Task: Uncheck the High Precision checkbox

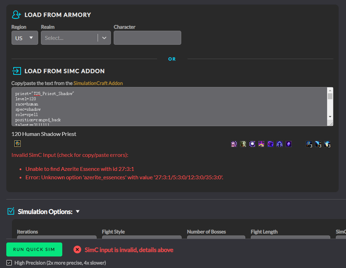Action: [x=9, y=263]
